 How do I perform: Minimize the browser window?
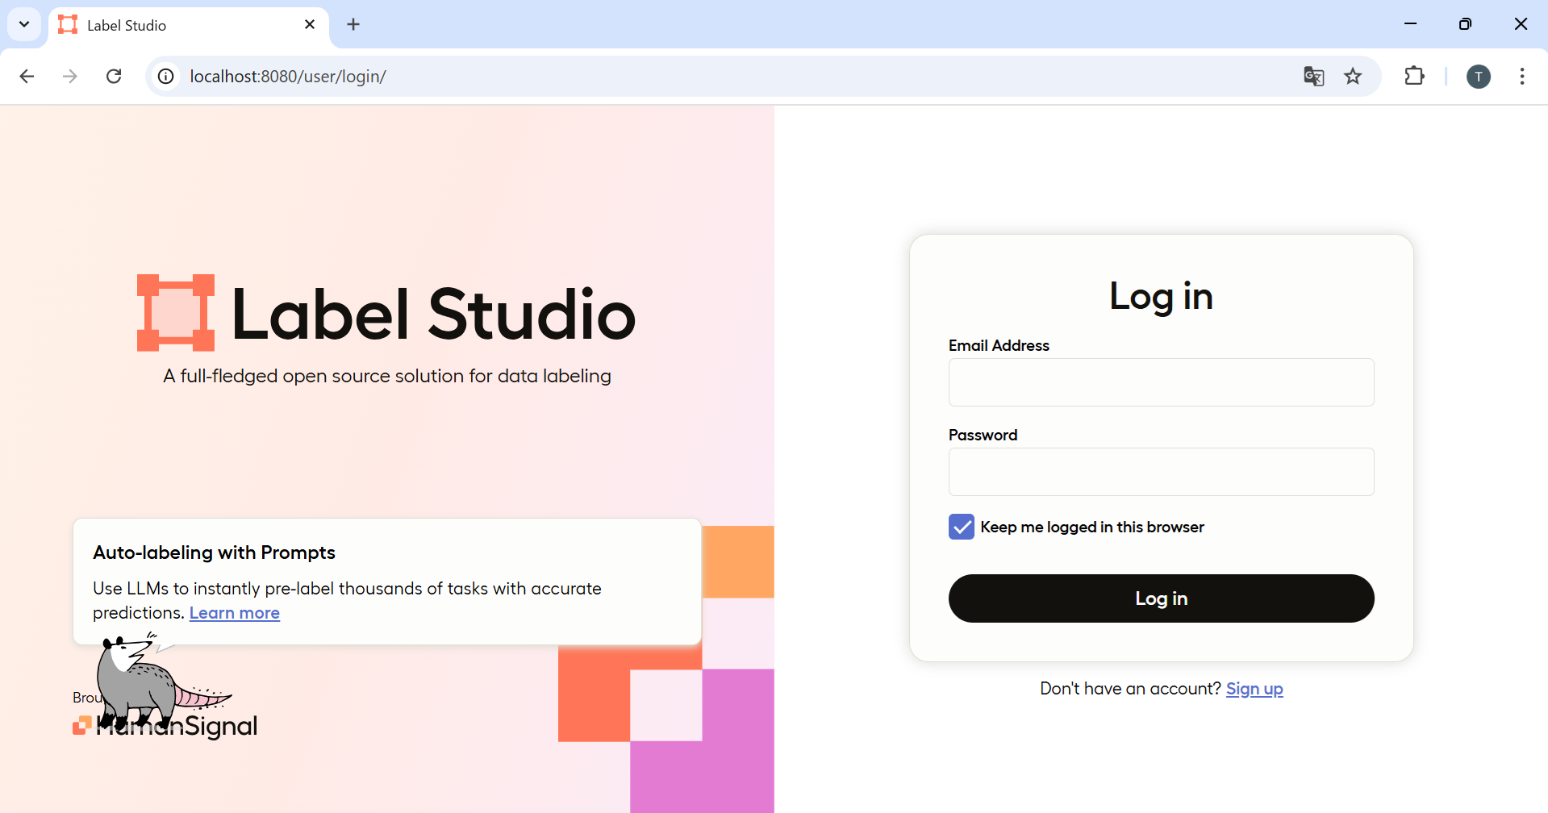pos(1410,24)
